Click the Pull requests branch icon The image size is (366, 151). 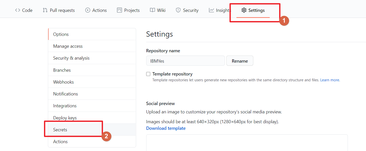pyautogui.click(x=45, y=10)
